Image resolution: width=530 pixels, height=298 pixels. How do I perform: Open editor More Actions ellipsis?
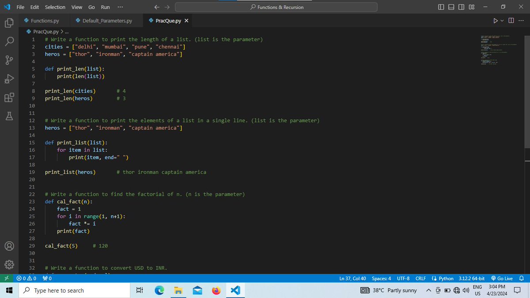point(521,21)
